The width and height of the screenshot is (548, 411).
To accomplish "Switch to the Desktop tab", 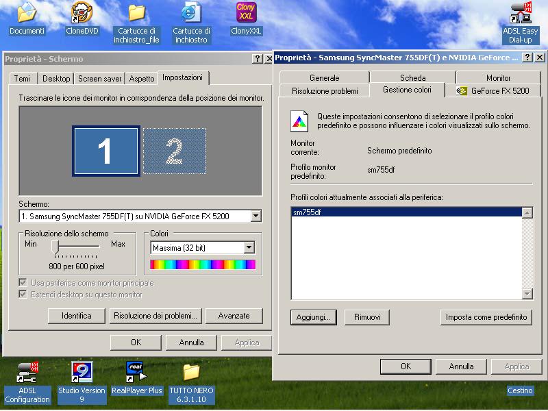I will click(x=56, y=79).
